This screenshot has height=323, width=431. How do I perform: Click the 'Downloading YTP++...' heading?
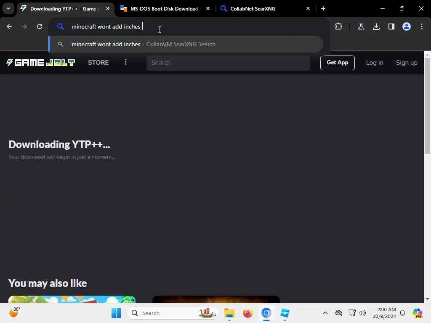pos(59,145)
